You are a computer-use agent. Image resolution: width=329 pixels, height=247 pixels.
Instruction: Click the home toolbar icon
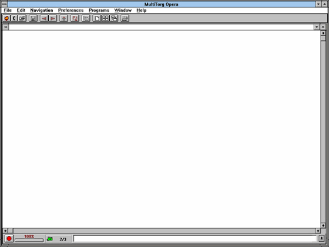coord(64,18)
